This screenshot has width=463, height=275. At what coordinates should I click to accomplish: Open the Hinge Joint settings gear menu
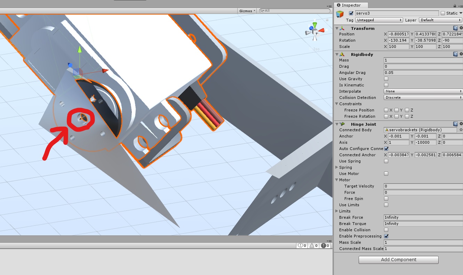pyautogui.click(x=461, y=124)
